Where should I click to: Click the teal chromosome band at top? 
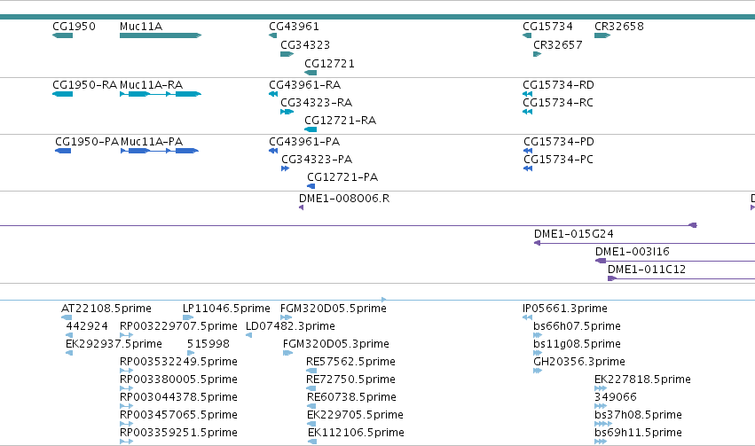[x=378, y=17]
